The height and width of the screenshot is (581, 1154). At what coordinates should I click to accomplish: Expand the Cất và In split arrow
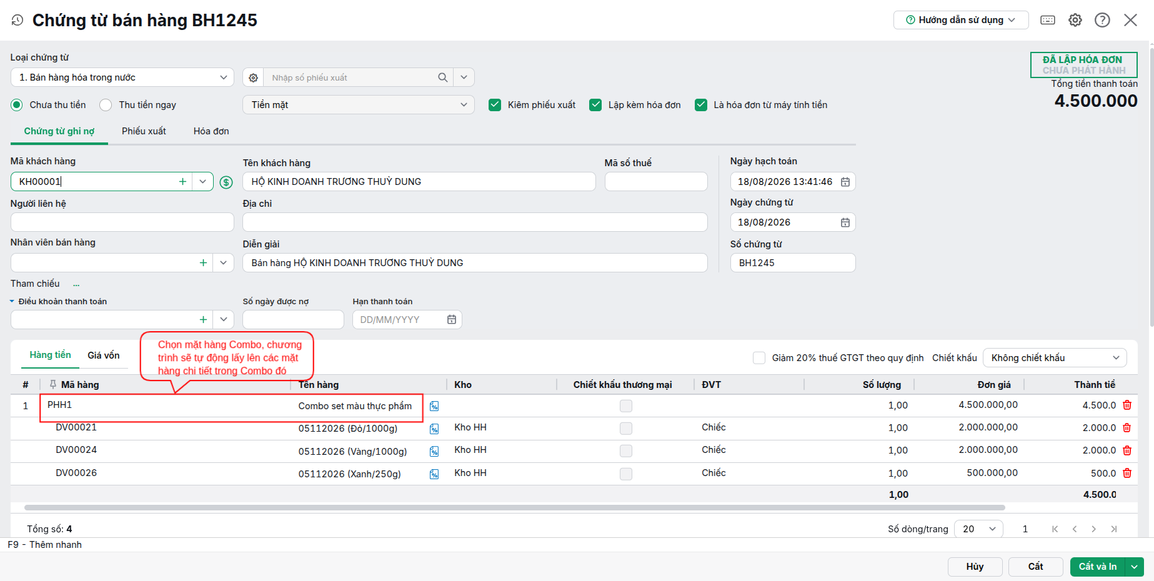tap(1135, 567)
